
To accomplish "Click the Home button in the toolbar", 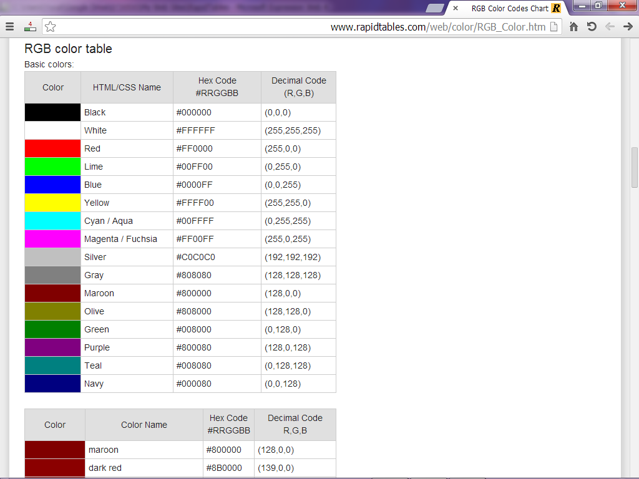I will (573, 27).
